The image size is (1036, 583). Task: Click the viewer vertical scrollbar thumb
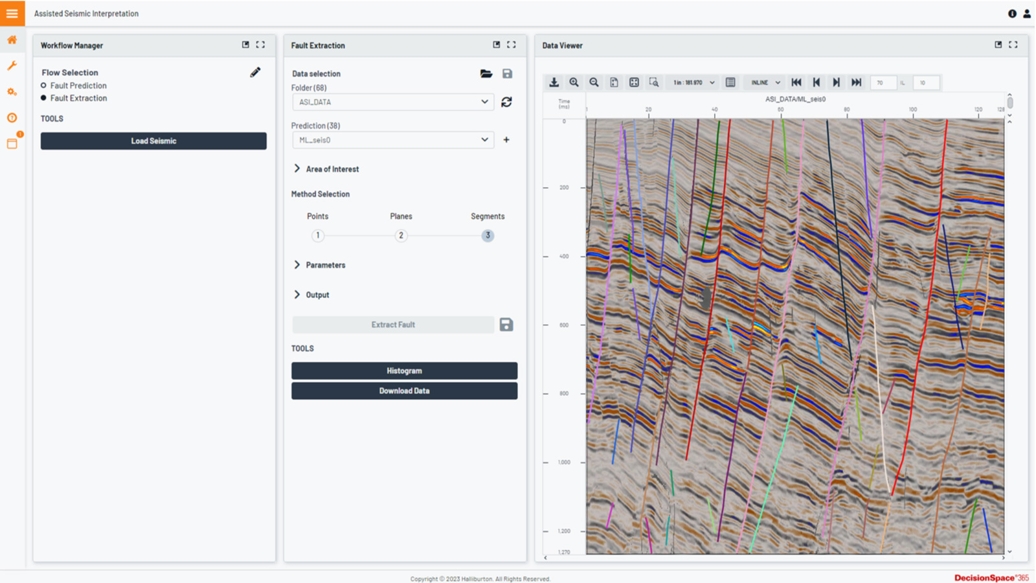[1009, 103]
